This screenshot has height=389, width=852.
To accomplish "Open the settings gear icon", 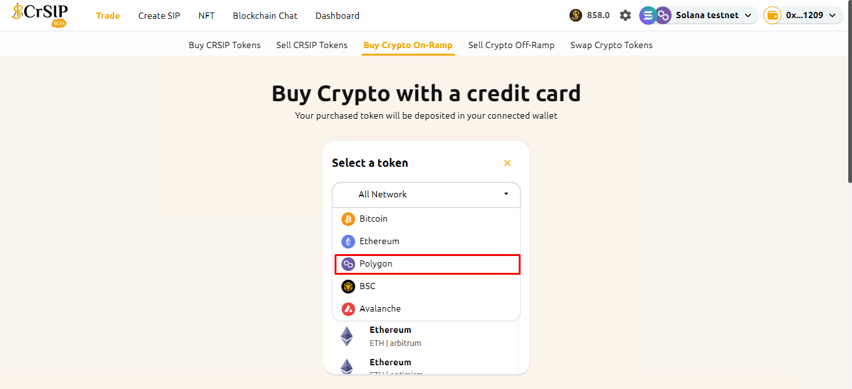I will pos(625,15).
